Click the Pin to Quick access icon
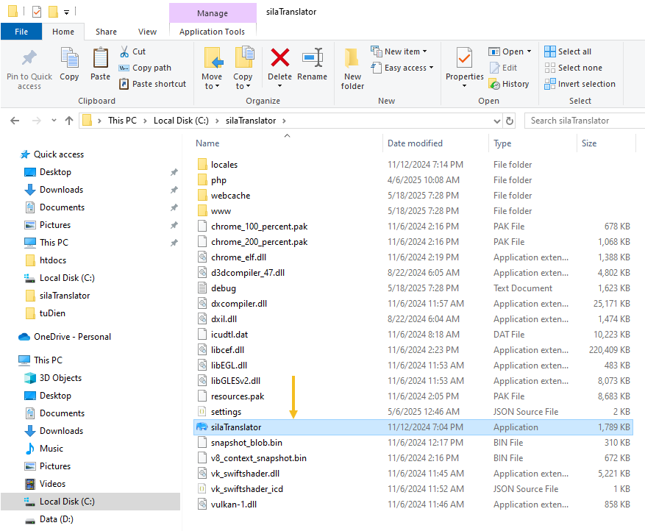 click(29, 58)
